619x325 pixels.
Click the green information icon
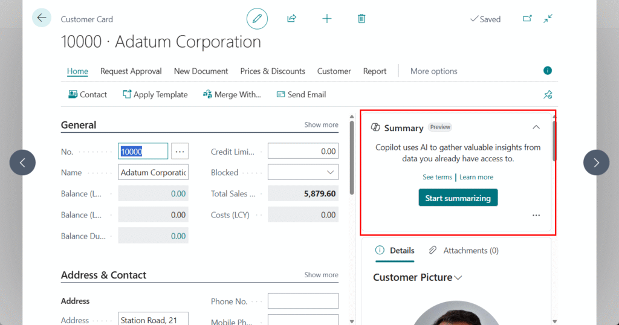pyautogui.click(x=548, y=71)
